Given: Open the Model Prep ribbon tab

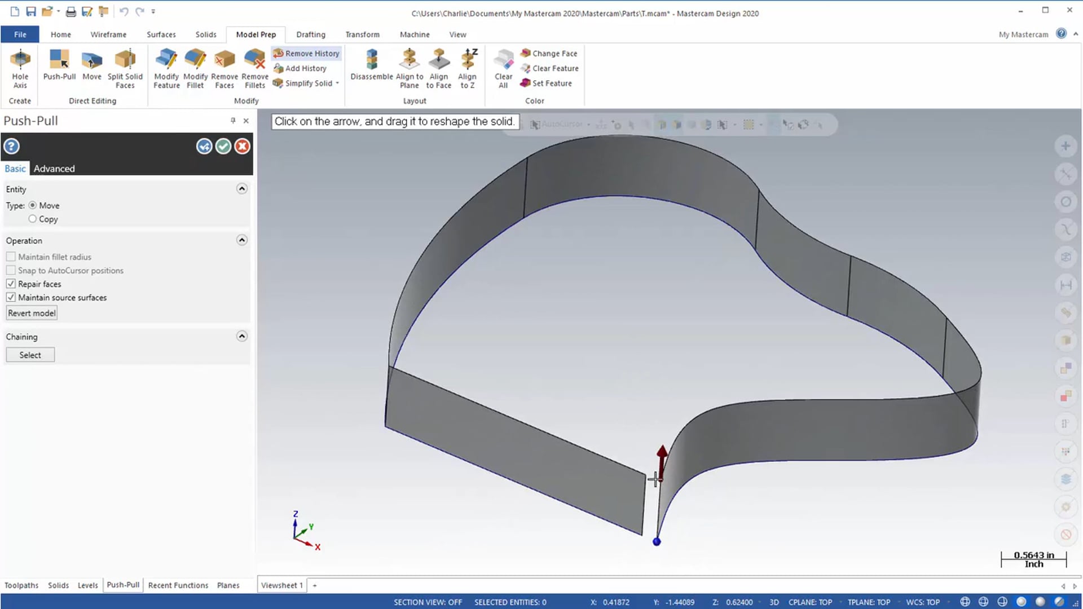Looking at the screenshot, I should (x=256, y=34).
